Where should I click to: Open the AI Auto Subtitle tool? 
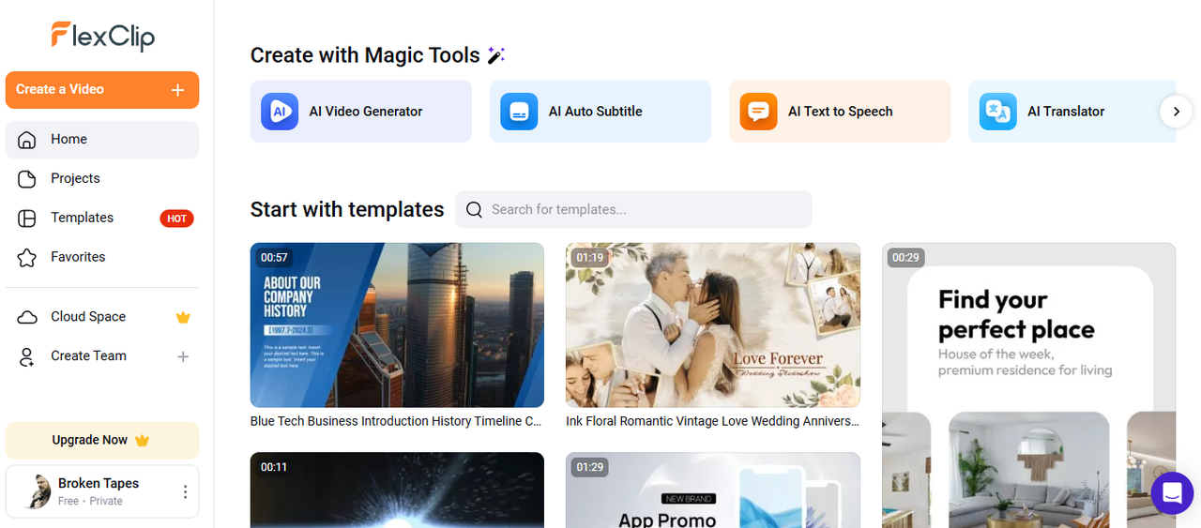(600, 112)
